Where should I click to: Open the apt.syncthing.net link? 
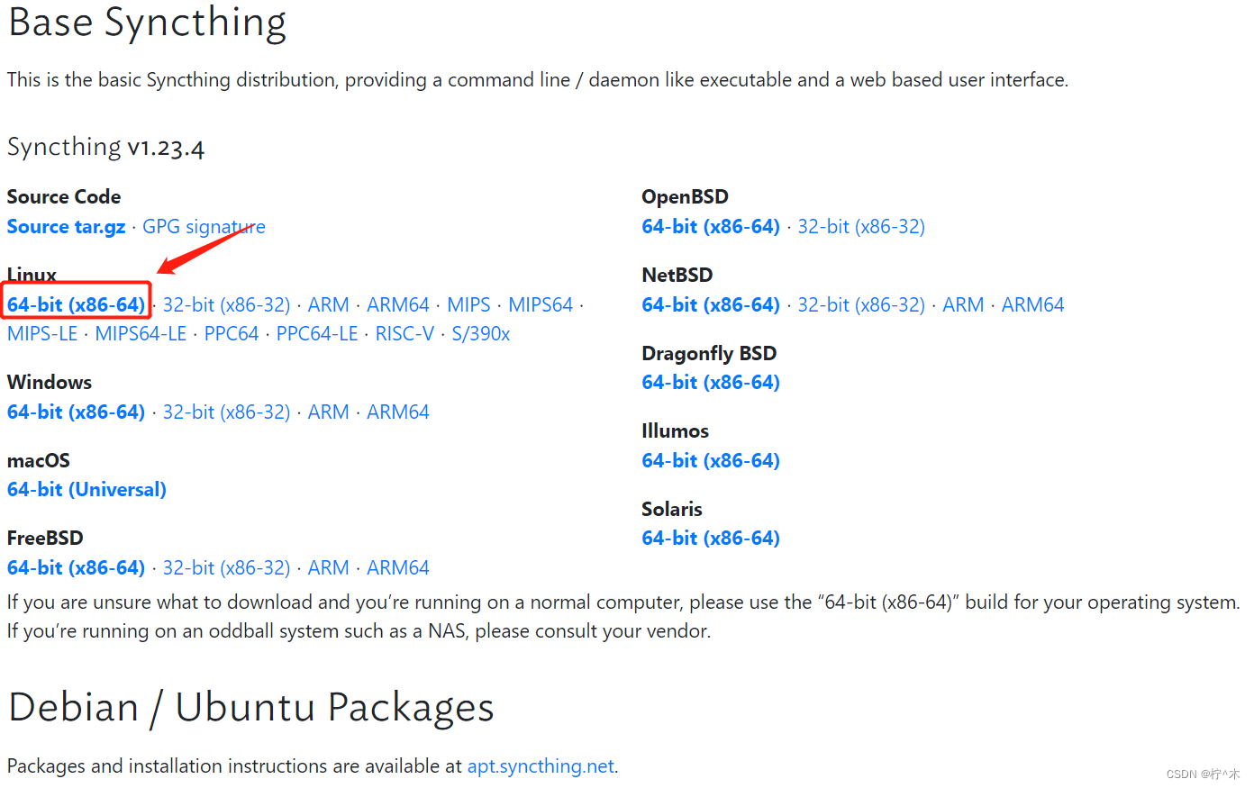pos(541,766)
